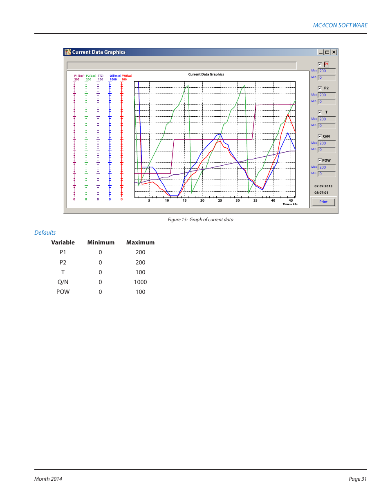Click the Q/N Min value field

(x=327, y=150)
